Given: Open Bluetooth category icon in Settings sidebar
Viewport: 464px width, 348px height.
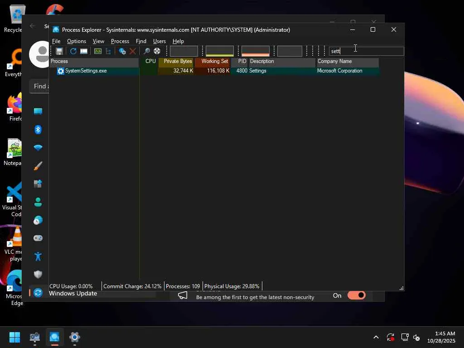Looking at the screenshot, I should coord(38,130).
